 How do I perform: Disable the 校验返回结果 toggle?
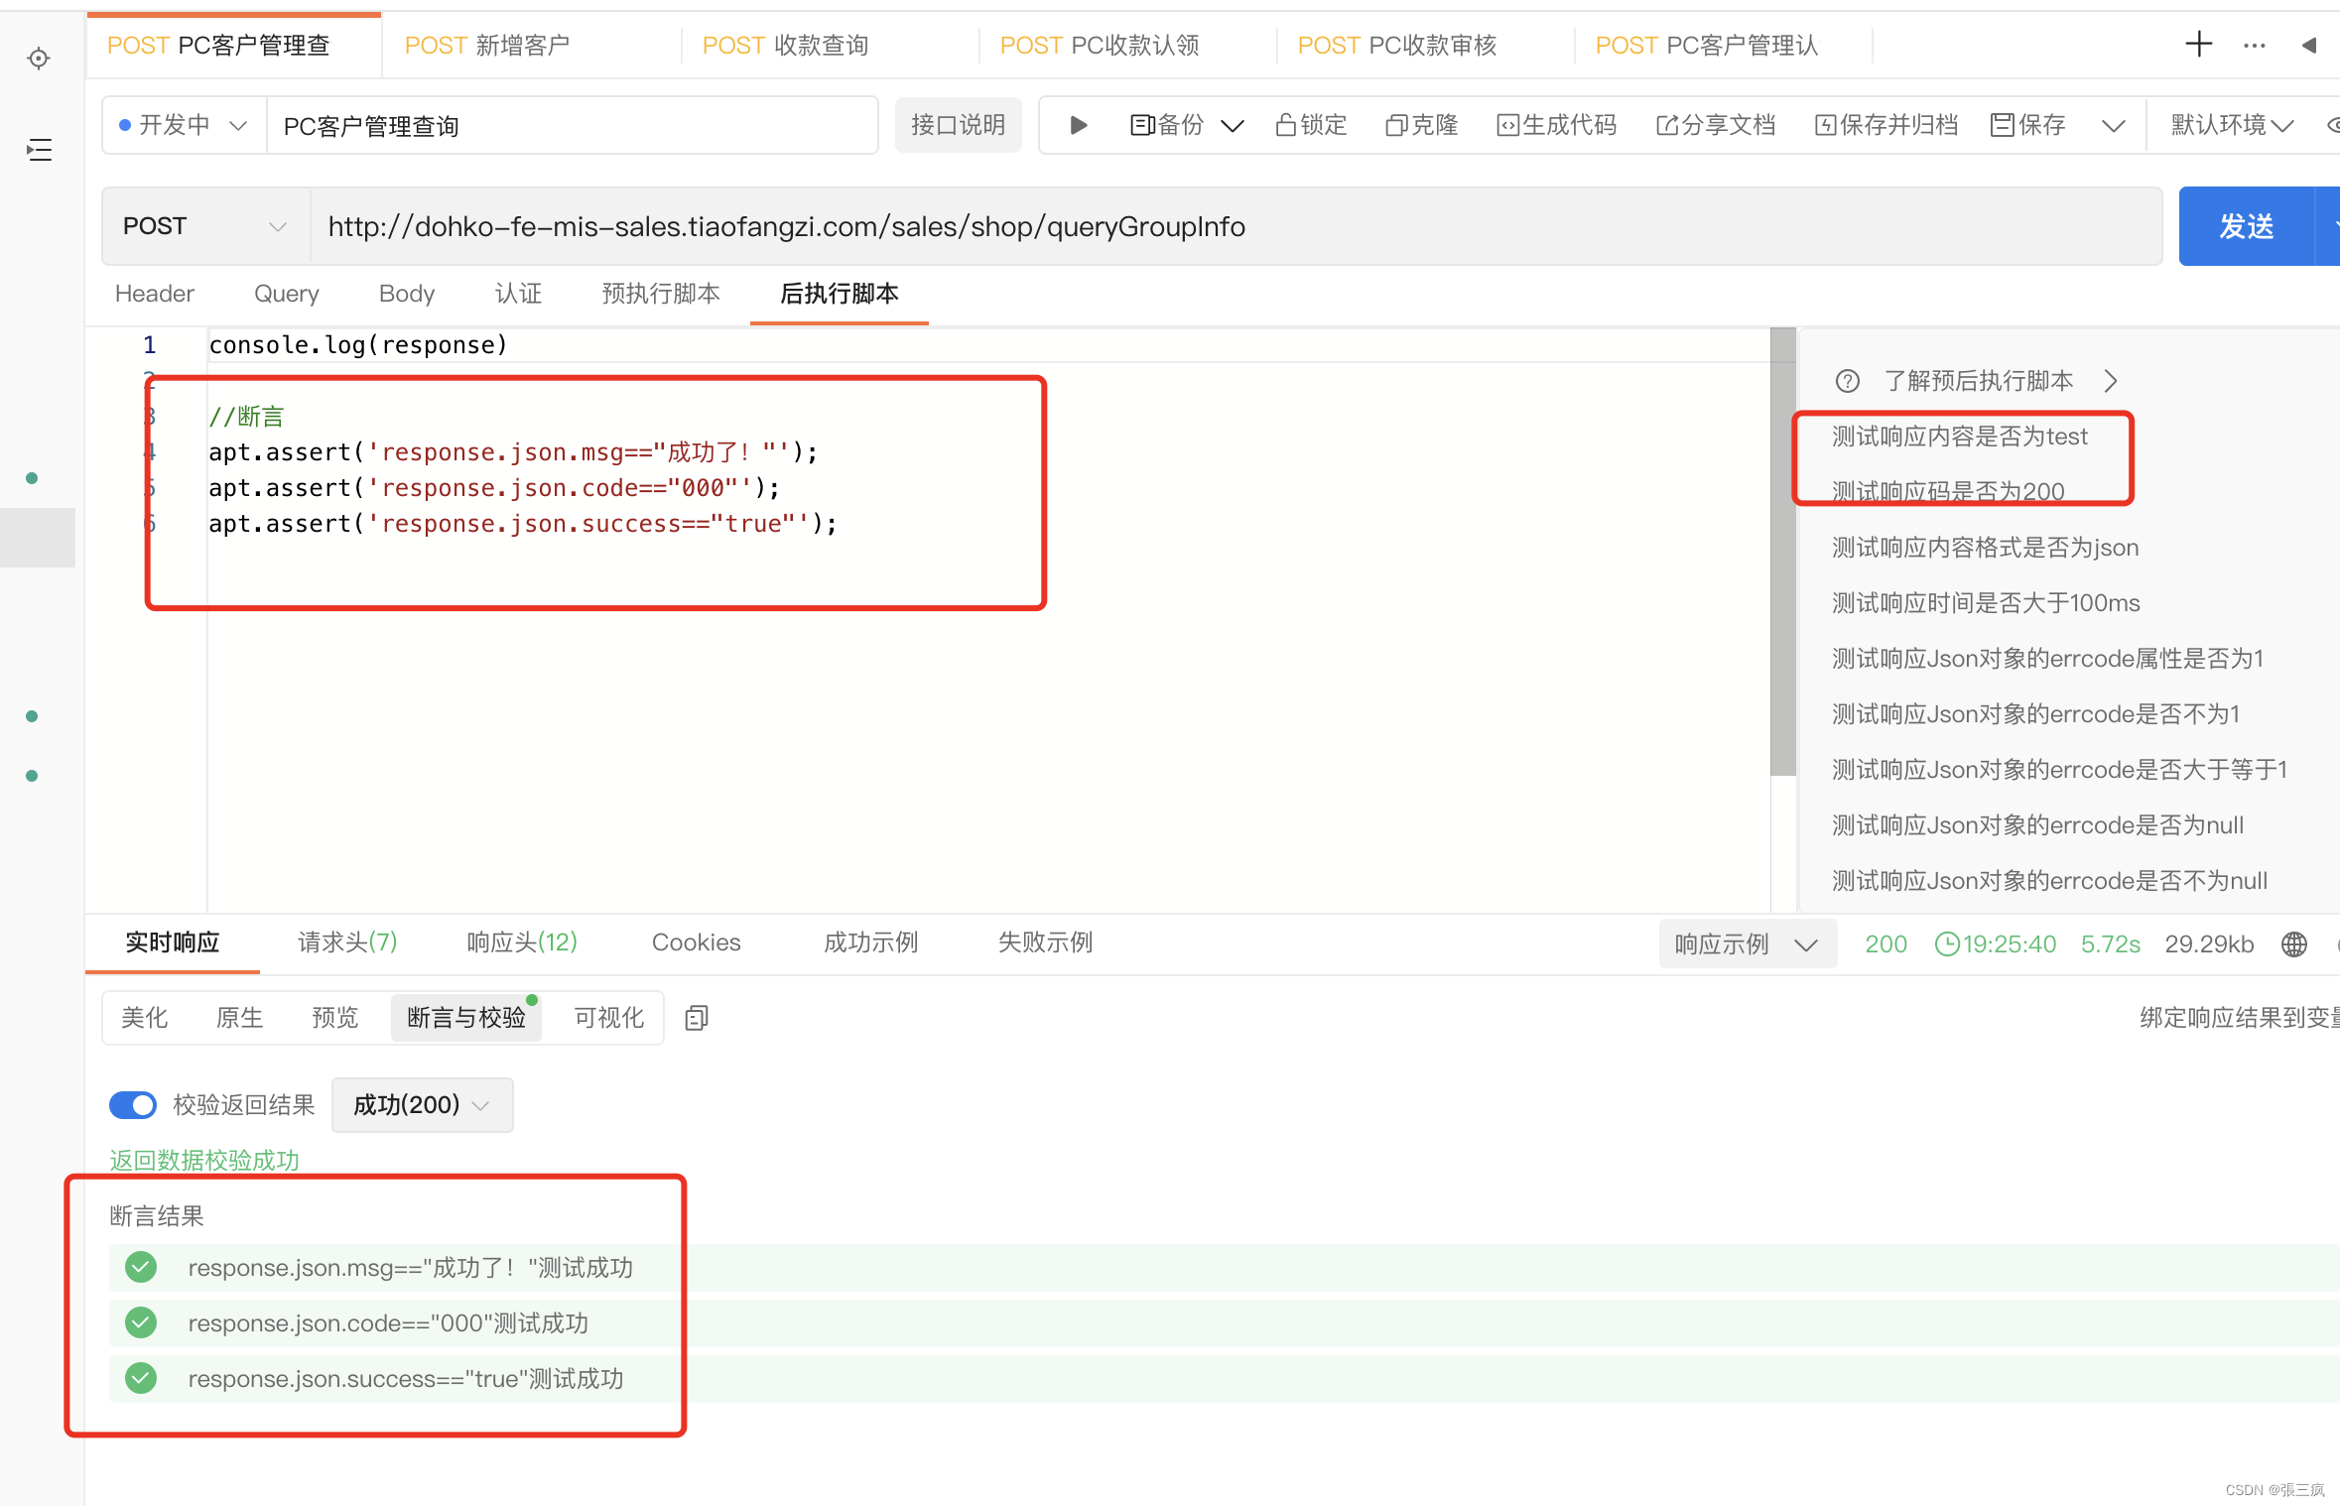point(133,1104)
